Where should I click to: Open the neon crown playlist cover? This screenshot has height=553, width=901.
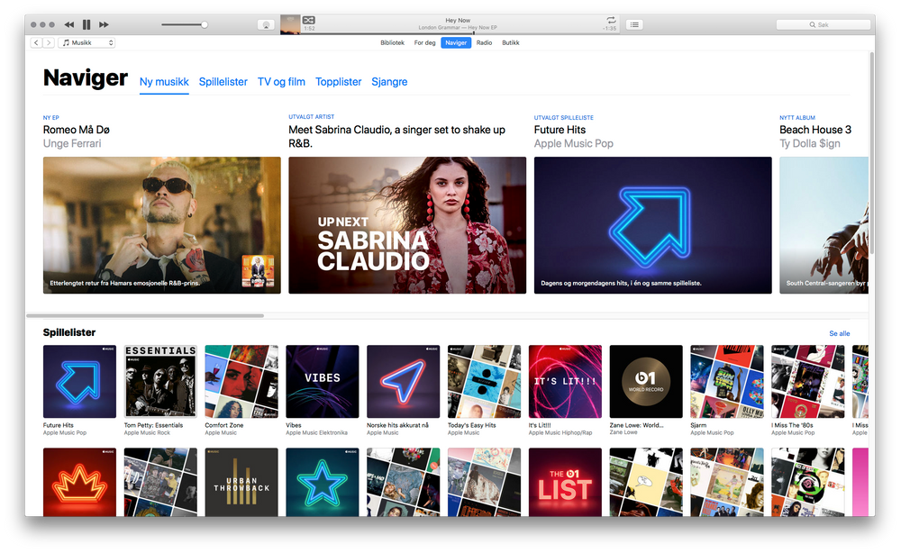point(79,482)
